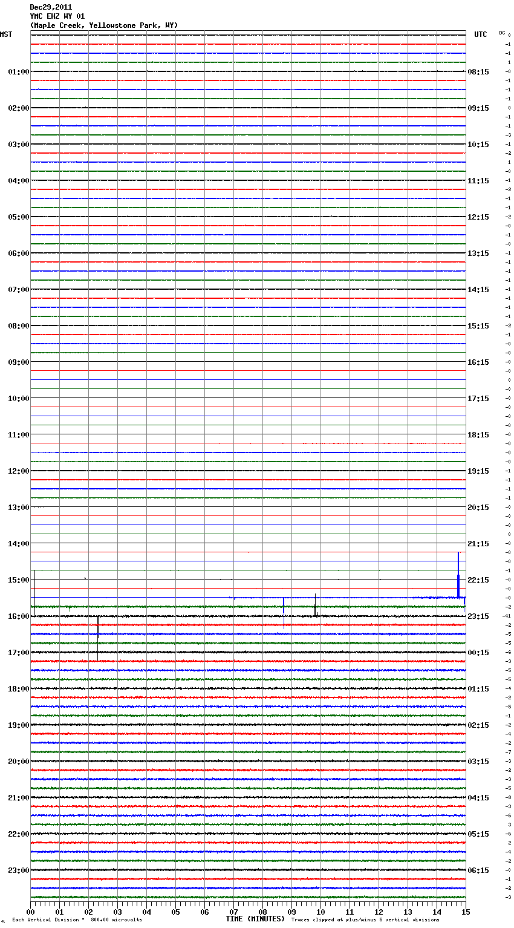
Task: Select the "19:00" MST hour label
Action: (19, 725)
